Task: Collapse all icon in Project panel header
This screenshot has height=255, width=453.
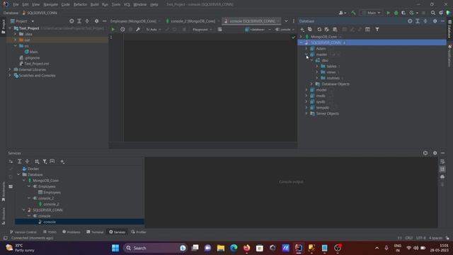Action: point(87,21)
